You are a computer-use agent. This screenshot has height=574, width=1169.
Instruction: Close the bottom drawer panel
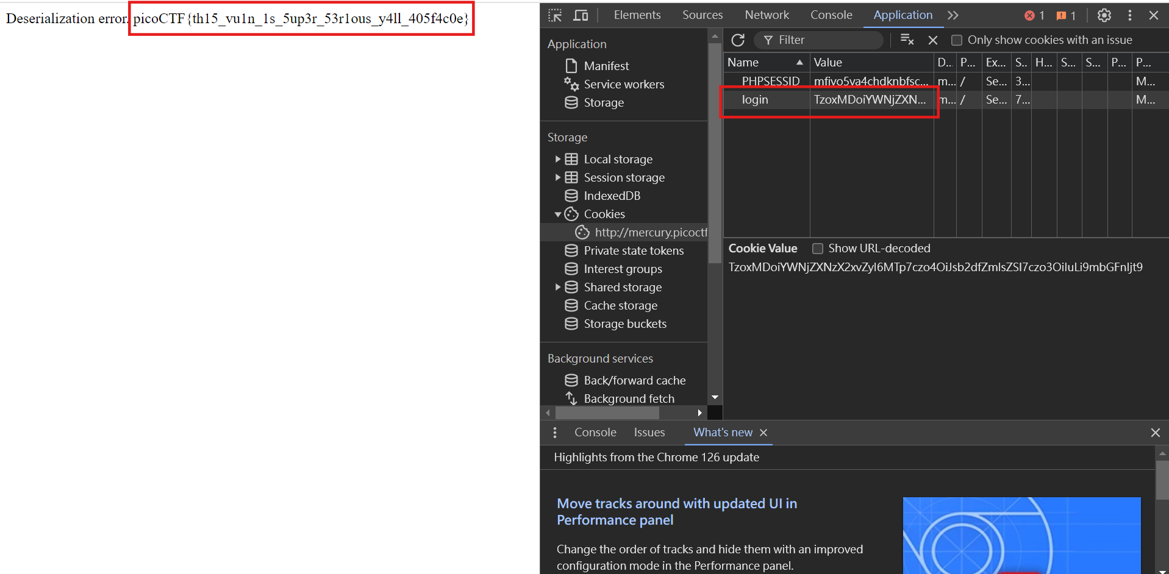[x=1155, y=433]
